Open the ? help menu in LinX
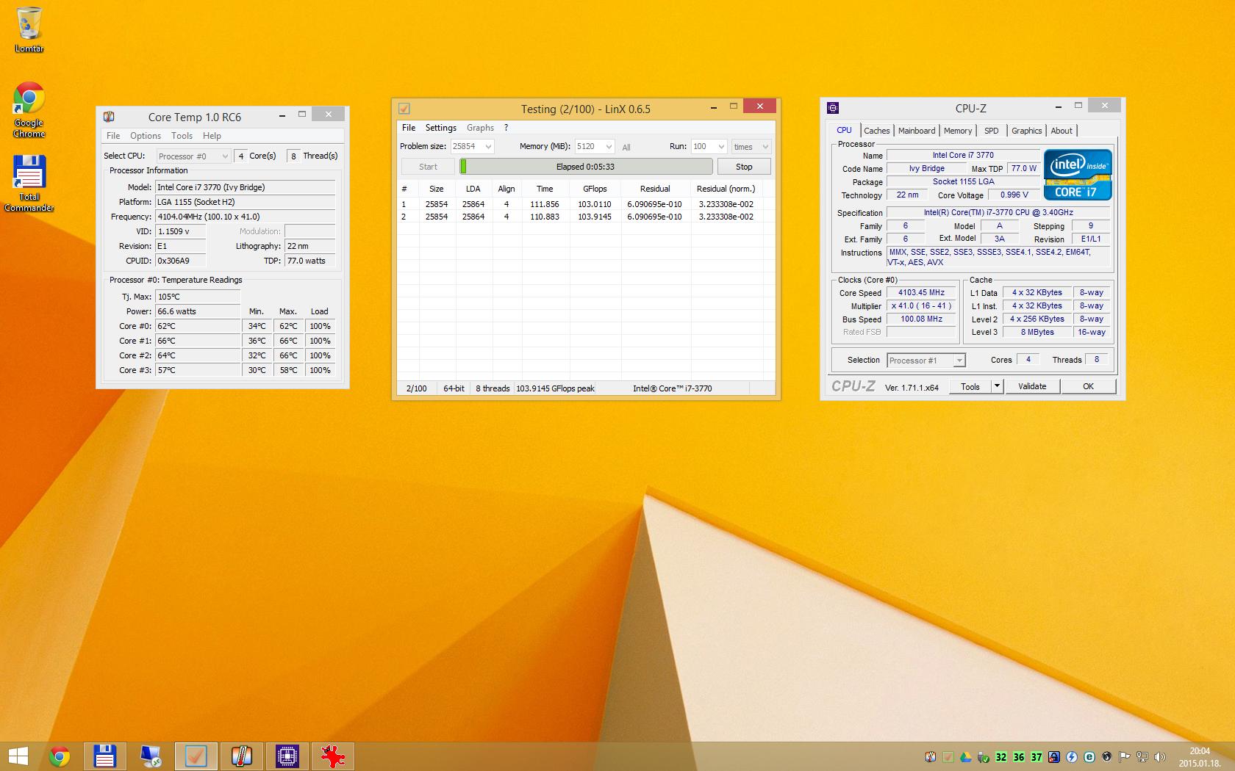Screen dimensions: 1235x771 (x=506, y=128)
